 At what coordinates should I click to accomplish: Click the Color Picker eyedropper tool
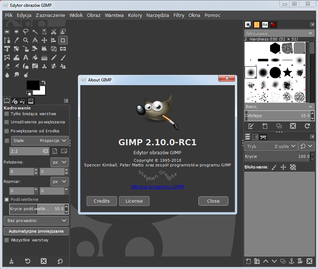tap(16, 41)
